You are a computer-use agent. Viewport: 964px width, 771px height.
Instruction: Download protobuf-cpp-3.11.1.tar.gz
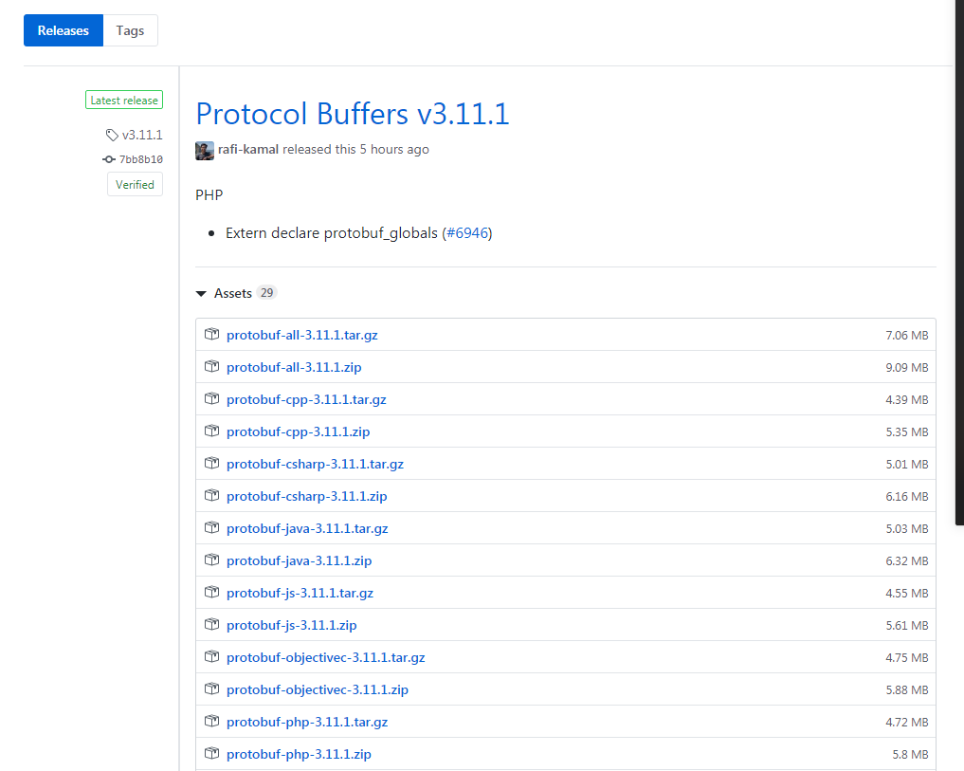[x=306, y=400]
